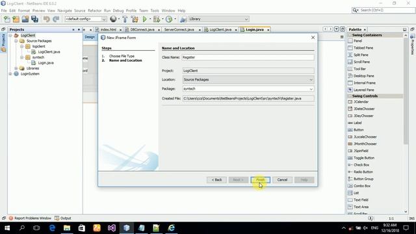Click the Open Project toolbar icon
This screenshot has height=234, width=416.
25,19
